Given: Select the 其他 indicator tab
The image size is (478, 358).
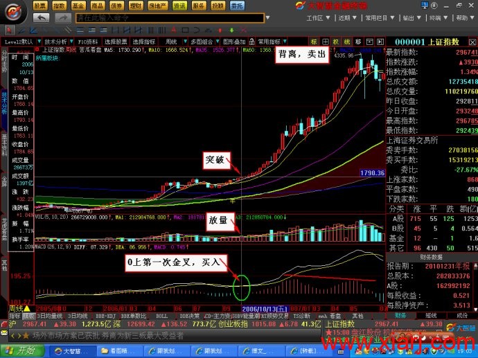Looking at the screenshot, I should [357, 316].
